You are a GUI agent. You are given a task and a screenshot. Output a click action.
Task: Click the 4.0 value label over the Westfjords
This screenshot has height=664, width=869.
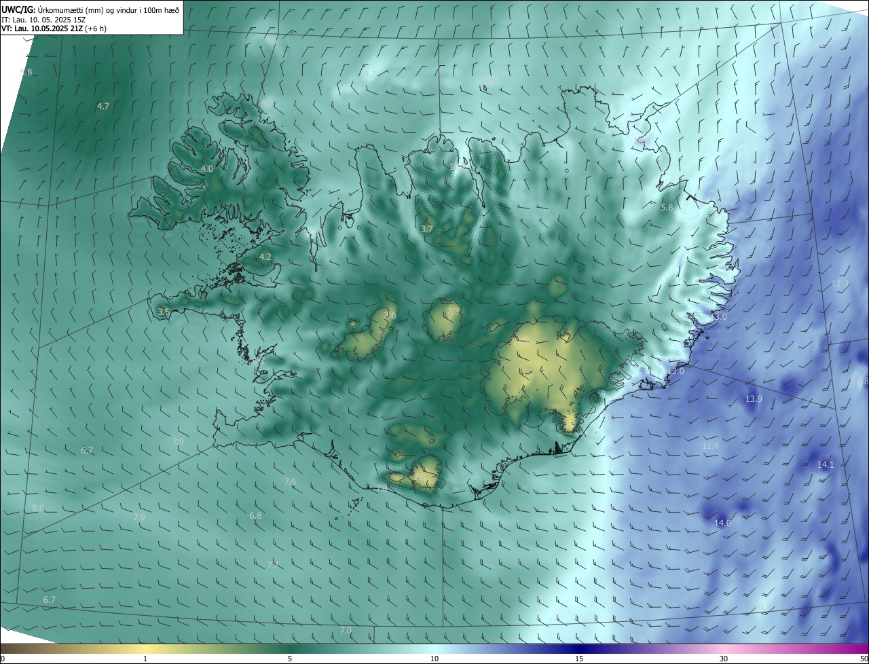click(x=207, y=168)
